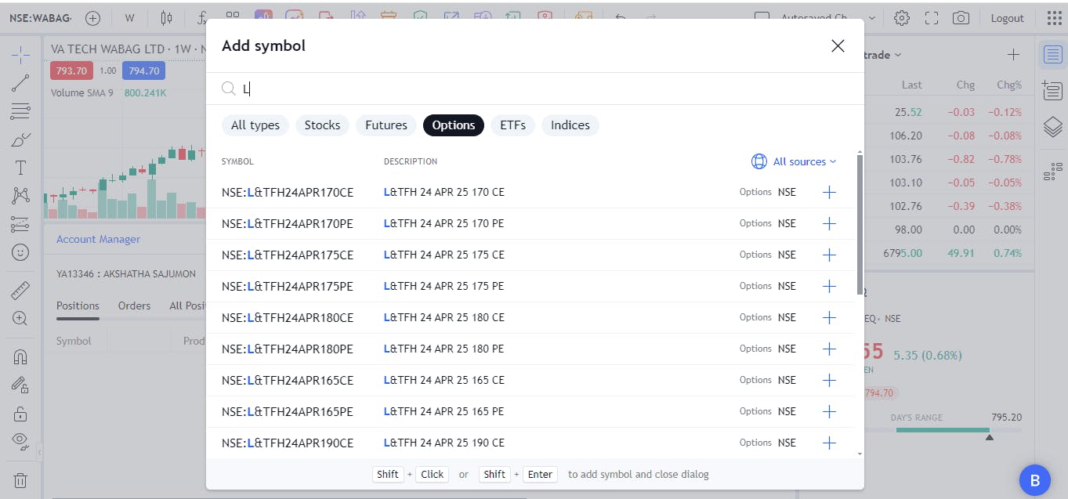This screenshot has width=1068, height=499.
Task: Select the Stocks filter
Action: coord(322,125)
